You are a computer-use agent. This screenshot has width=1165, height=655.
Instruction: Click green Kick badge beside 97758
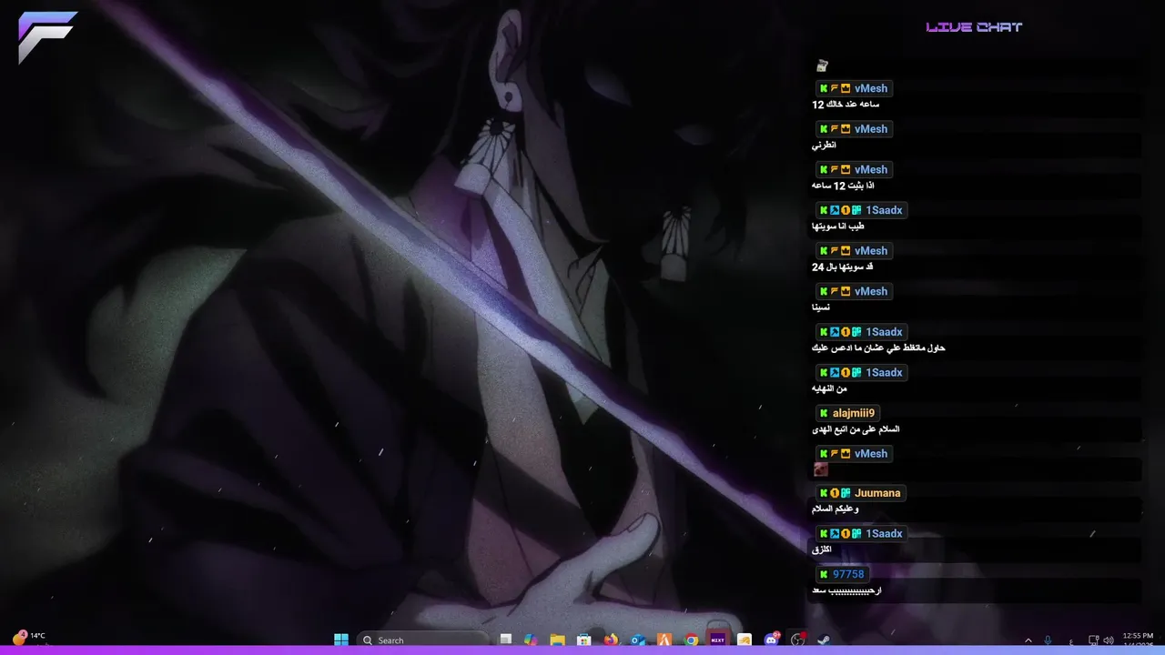point(824,574)
